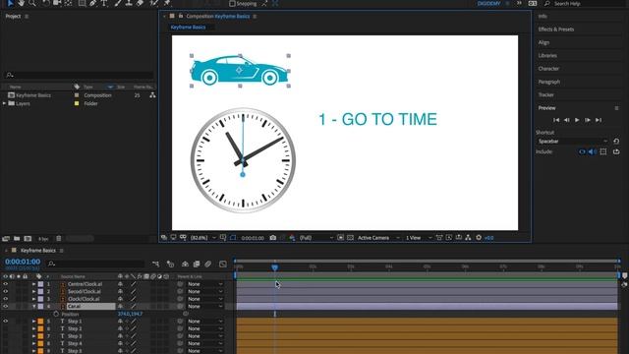
Task: Expand the Centre/Clock.ai layer properties
Action: (x=34, y=284)
